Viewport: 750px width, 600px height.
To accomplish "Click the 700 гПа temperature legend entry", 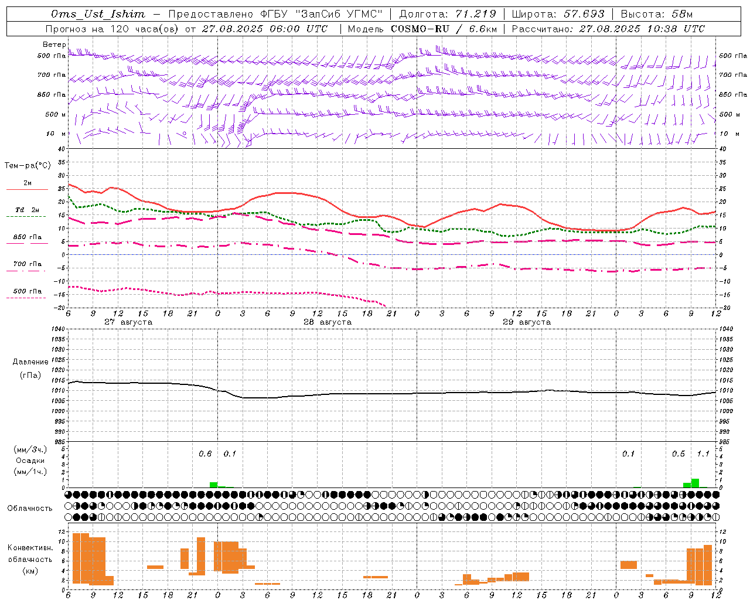I will [27, 264].
